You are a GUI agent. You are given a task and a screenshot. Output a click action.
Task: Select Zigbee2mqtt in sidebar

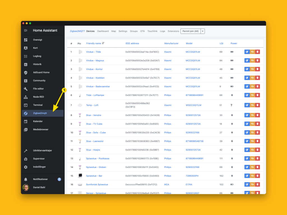tap(43, 113)
